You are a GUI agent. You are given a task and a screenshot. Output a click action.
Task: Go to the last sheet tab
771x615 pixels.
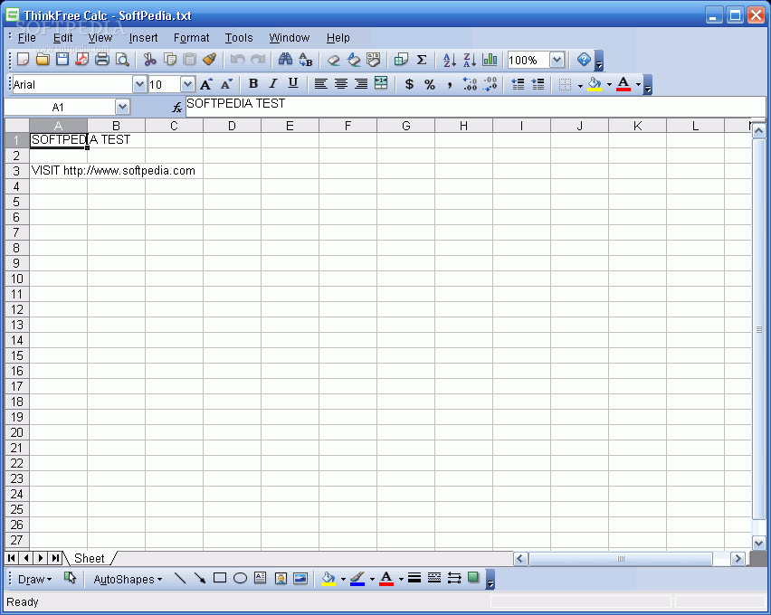click(x=55, y=558)
